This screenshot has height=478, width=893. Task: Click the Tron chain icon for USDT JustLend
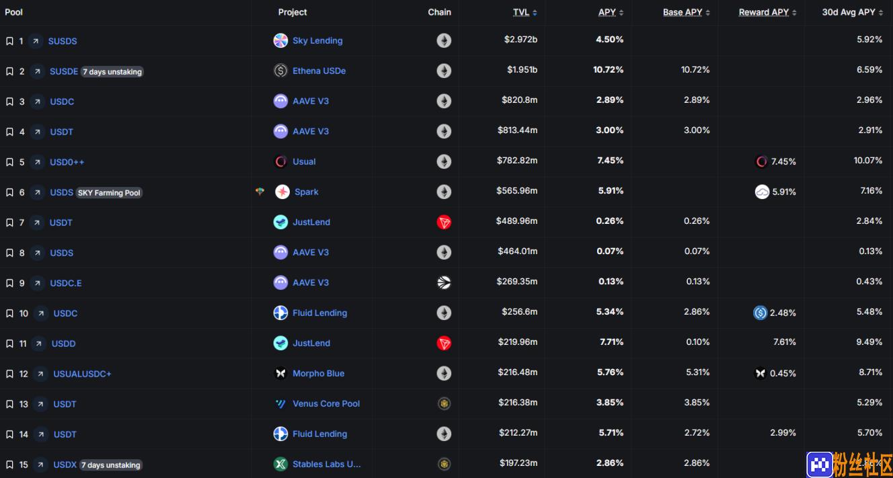(444, 222)
